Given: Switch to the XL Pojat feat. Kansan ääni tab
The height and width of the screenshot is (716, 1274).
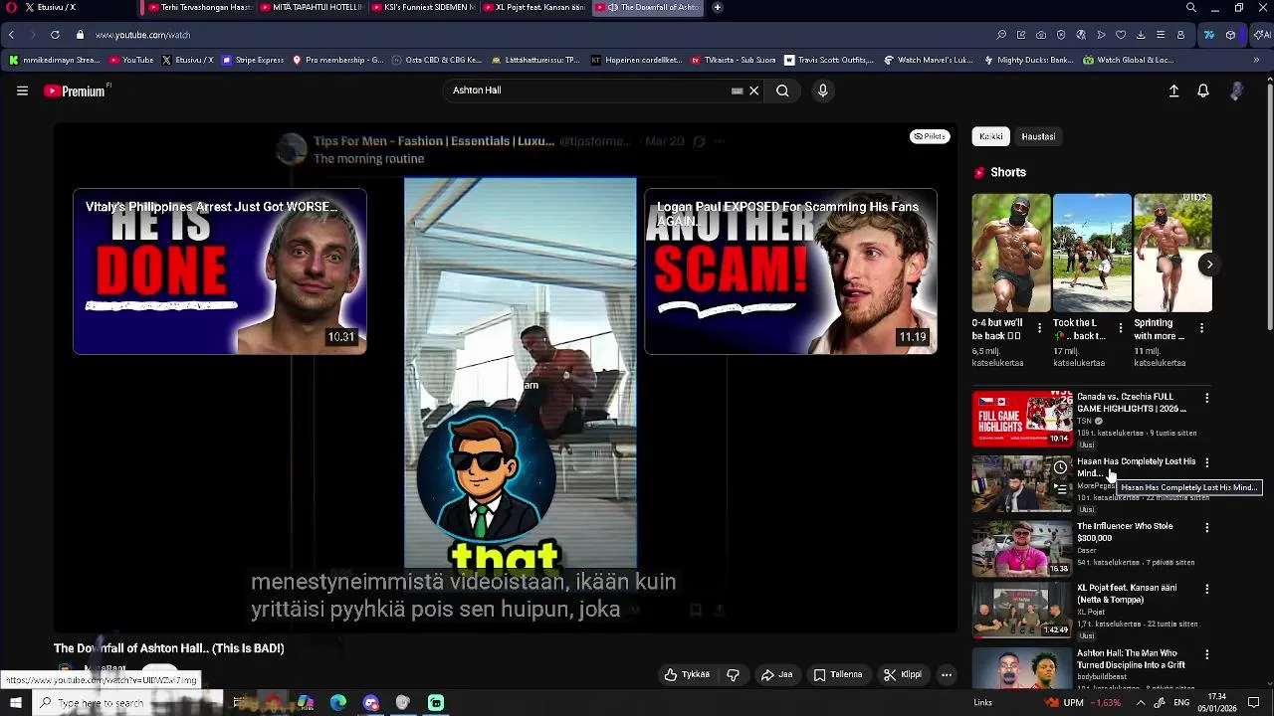Looking at the screenshot, I should tap(534, 7).
